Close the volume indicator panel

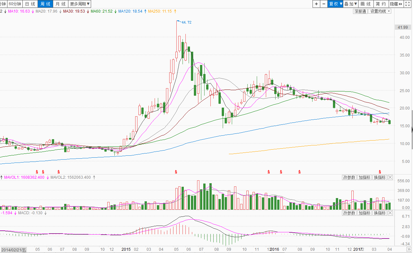point(390,177)
